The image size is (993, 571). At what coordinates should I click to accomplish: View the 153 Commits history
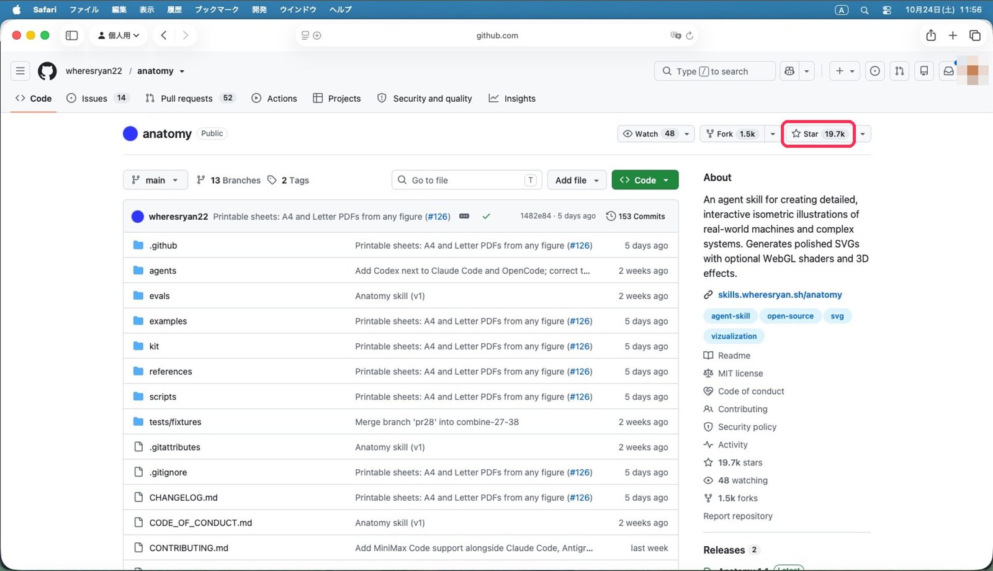tap(636, 216)
